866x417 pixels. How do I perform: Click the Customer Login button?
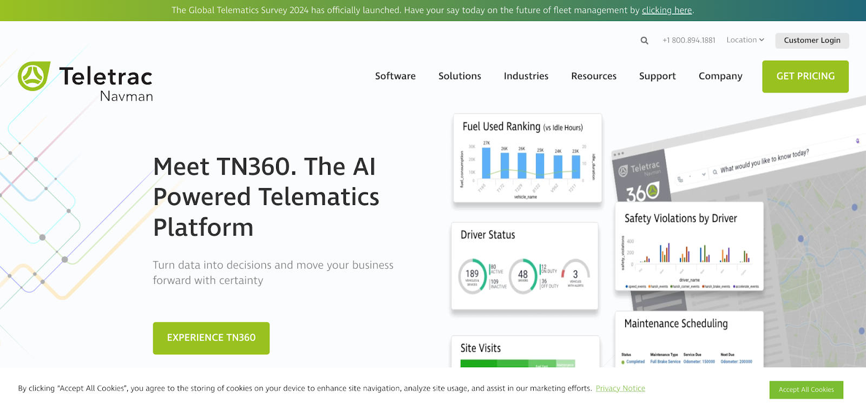(x=812, y=41)
